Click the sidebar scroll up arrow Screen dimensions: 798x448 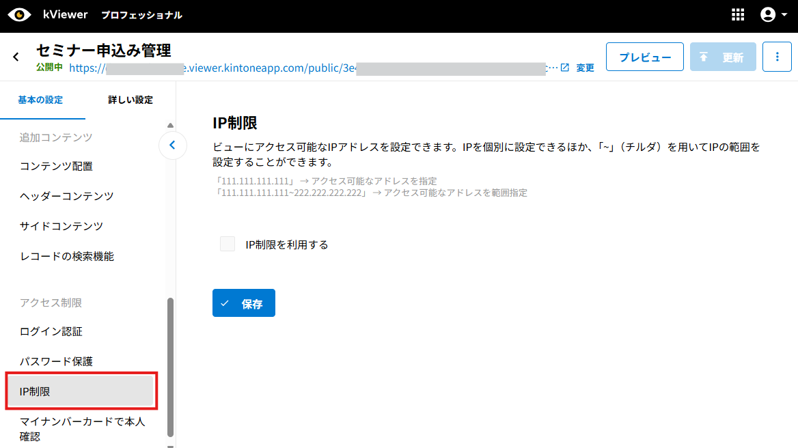(170, 125)
